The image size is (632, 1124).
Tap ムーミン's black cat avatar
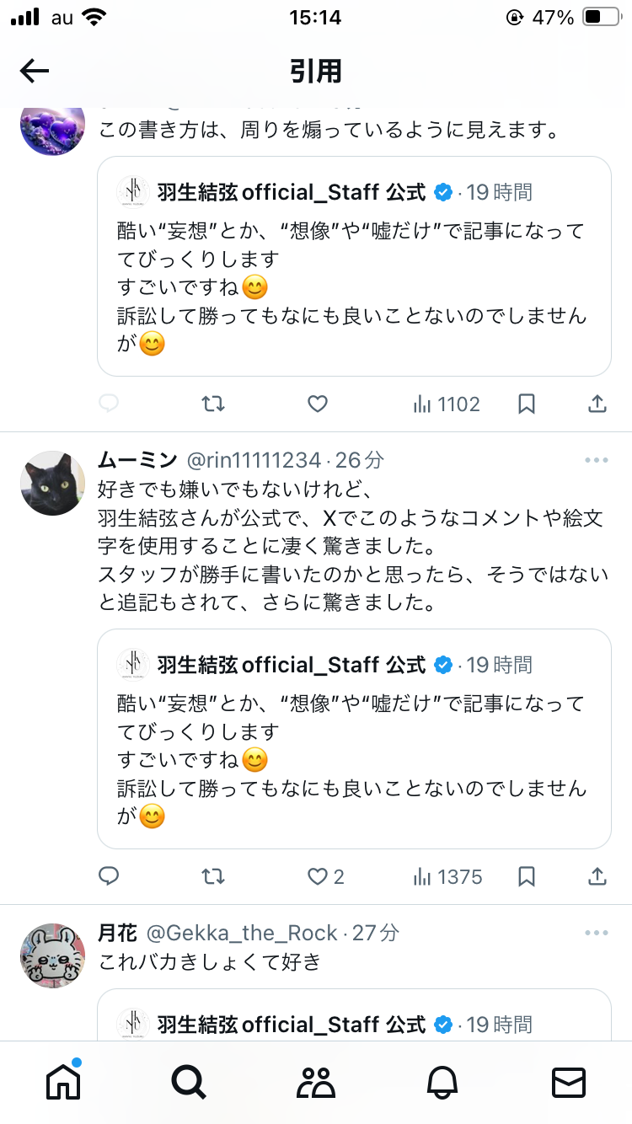click(53, 483)
